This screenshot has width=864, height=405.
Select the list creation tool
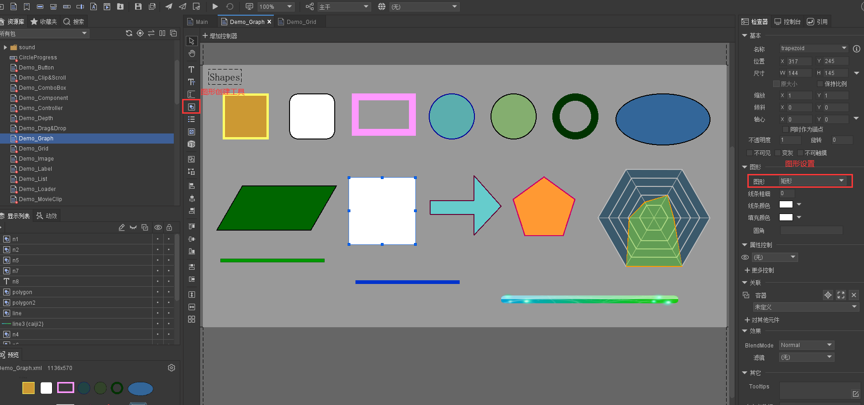pos(191,119)
